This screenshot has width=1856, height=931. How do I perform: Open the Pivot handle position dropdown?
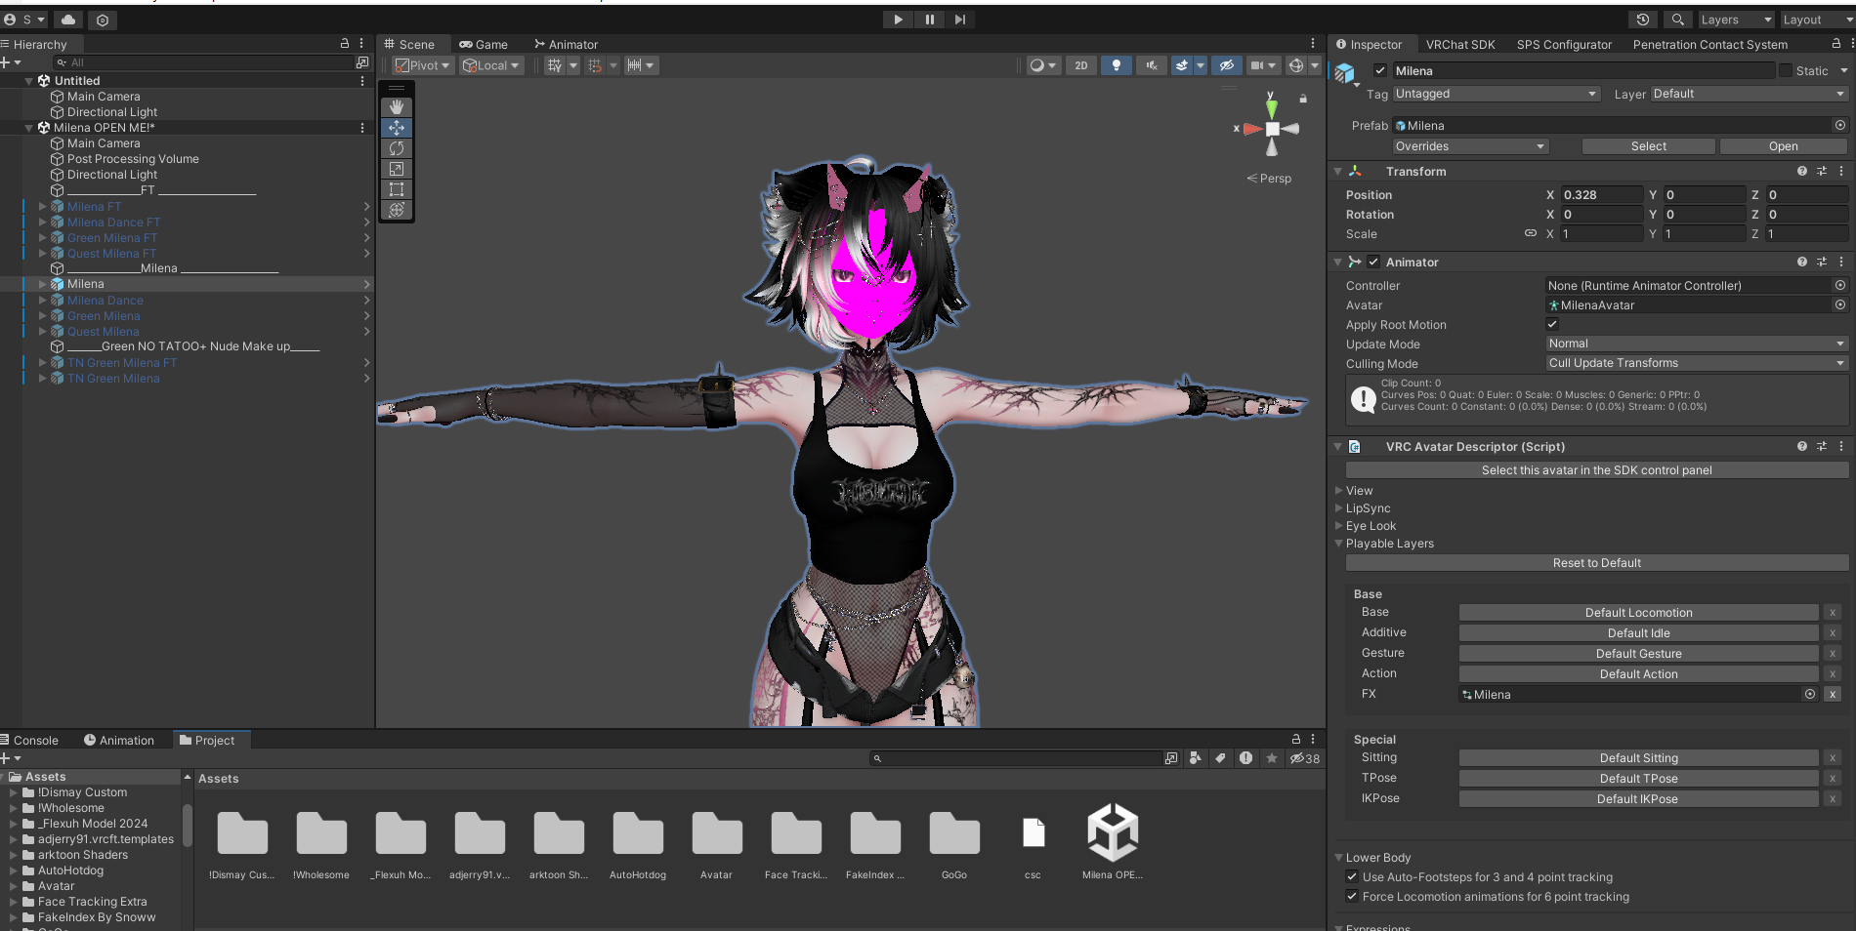(423, 65)
